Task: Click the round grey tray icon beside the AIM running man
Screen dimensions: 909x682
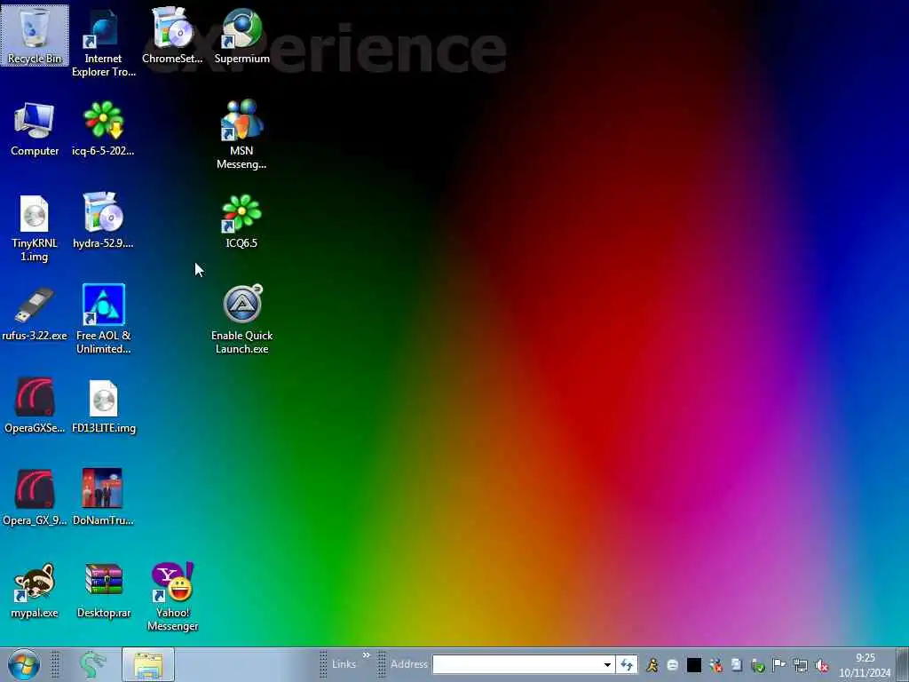Action: click(673, 665)
